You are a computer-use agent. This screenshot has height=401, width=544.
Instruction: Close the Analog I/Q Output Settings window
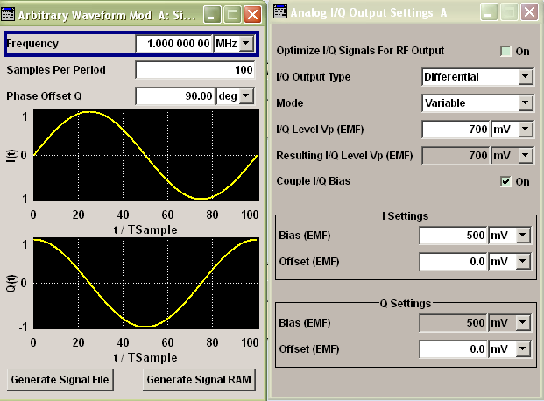point(529,12)
